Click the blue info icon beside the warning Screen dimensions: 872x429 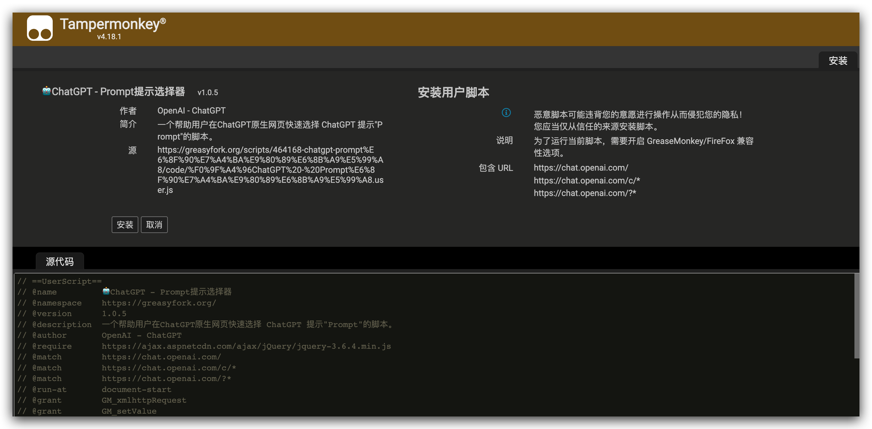pos(506,113)
